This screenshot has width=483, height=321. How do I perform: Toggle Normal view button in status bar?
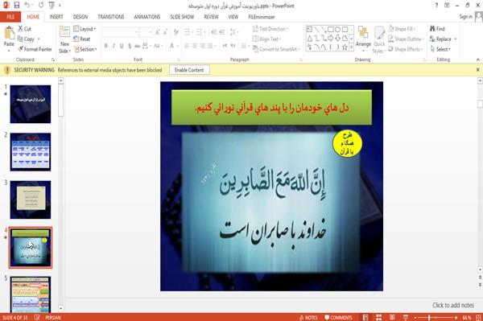tap(365, 317)
